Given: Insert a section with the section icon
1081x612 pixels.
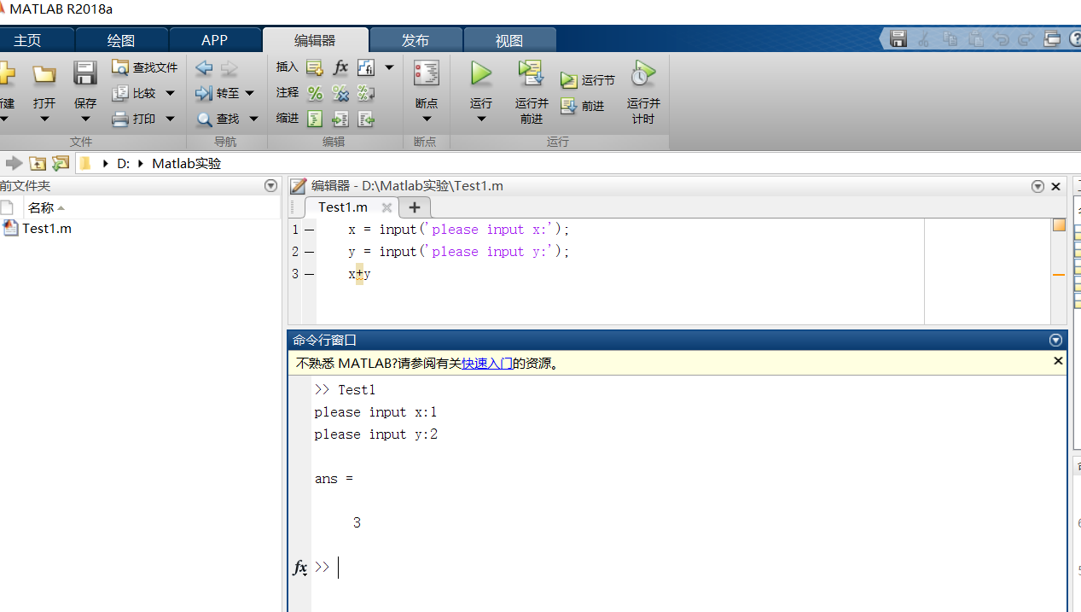Looking at the screenshot, I should pos(315,67).
